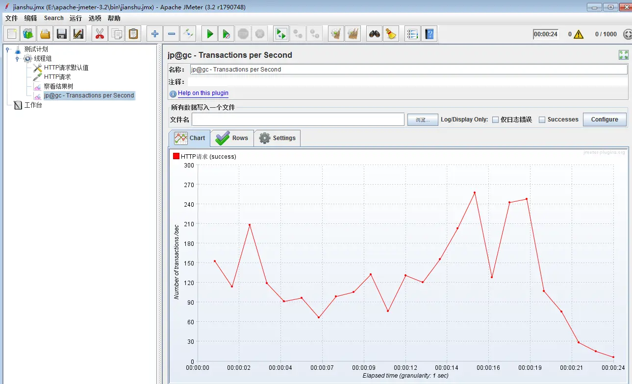Collapse the 线程组 tree node
The height and width of the screenshot is (384, 632).
point(17,58)
